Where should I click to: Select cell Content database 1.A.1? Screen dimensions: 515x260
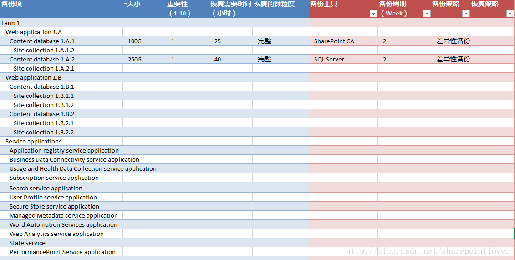pos(61,41)
